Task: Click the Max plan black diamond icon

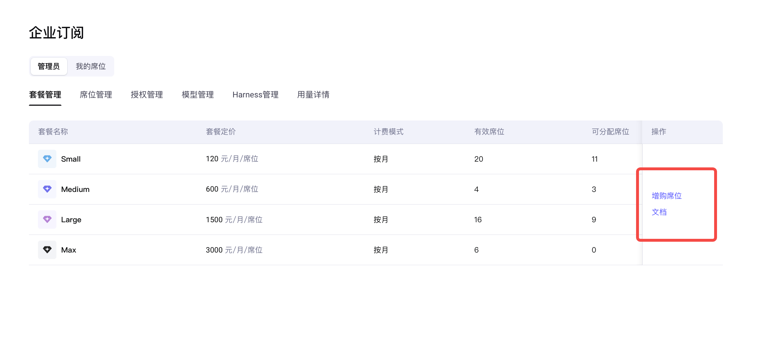Action: click(47, 250)
